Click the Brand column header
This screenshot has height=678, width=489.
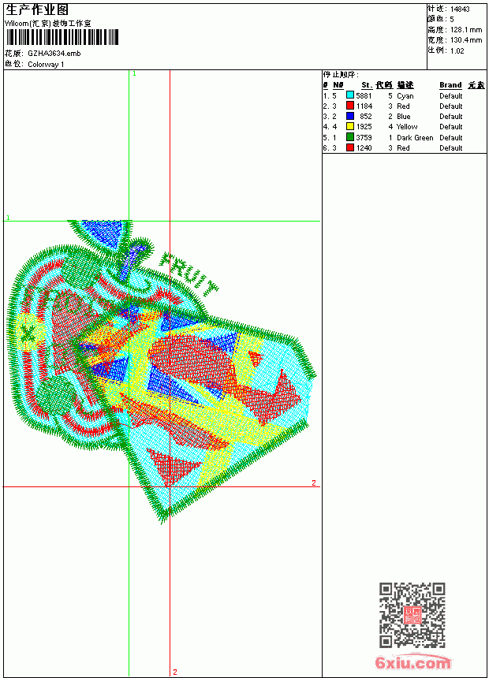pos(450,85)
